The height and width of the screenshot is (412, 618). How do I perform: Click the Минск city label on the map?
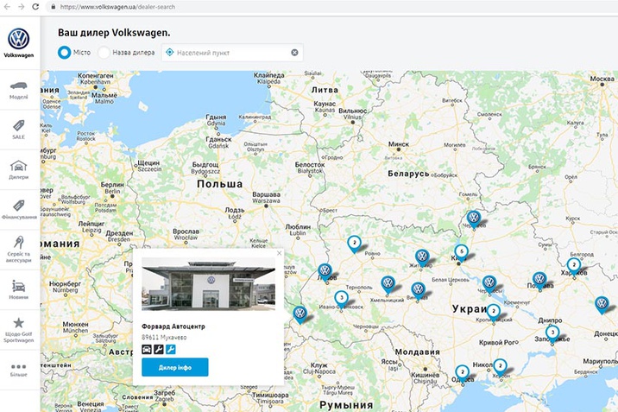point(399,144)
